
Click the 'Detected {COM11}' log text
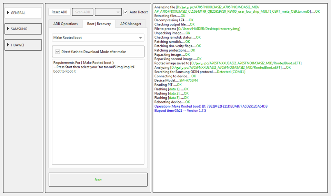[x=231, y=72]
